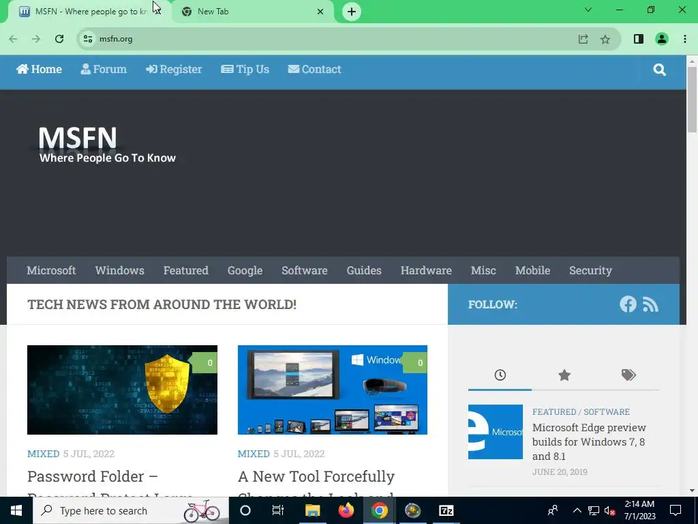The width and height of the screenshot is (698, 524).
Task: Click the muted volume tray icon
Action: click(x=610, y=510)
